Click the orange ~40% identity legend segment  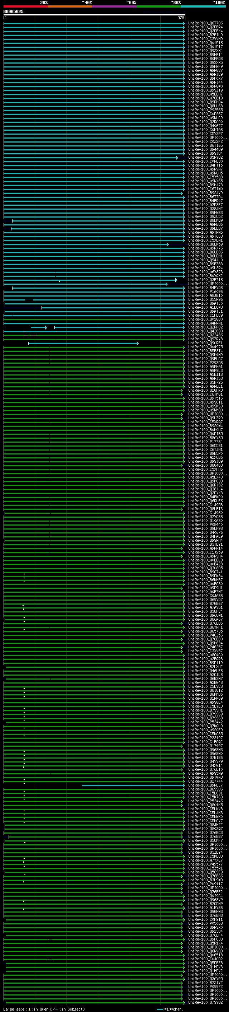[70, 6]
